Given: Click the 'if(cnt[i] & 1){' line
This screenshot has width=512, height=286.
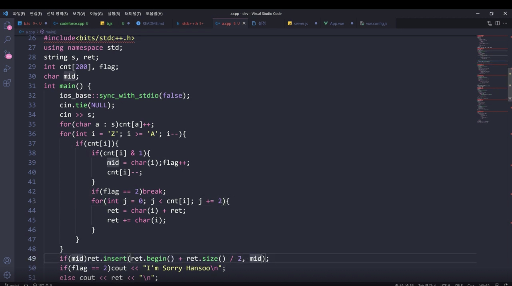Looking at the screenshot, I should click(x=121, y=153).
